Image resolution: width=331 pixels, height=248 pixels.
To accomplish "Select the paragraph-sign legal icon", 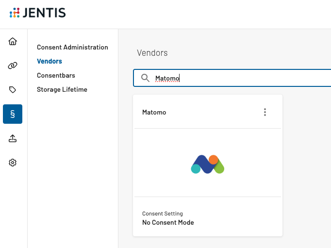I will (13, 114).
